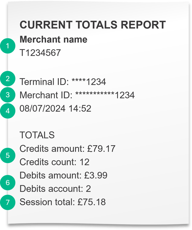
Task: Click the Session total £75.18 line
Action: tap(63, 202)
